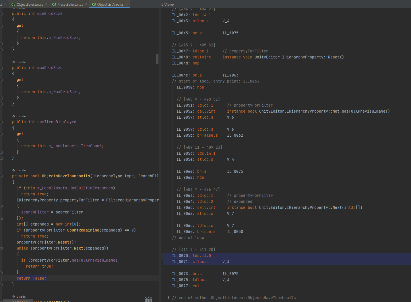This screenshot has width=411, height=302.
Task: Click the 'return false;' statement
Action: pyautogui.click(x=31, y=278)
